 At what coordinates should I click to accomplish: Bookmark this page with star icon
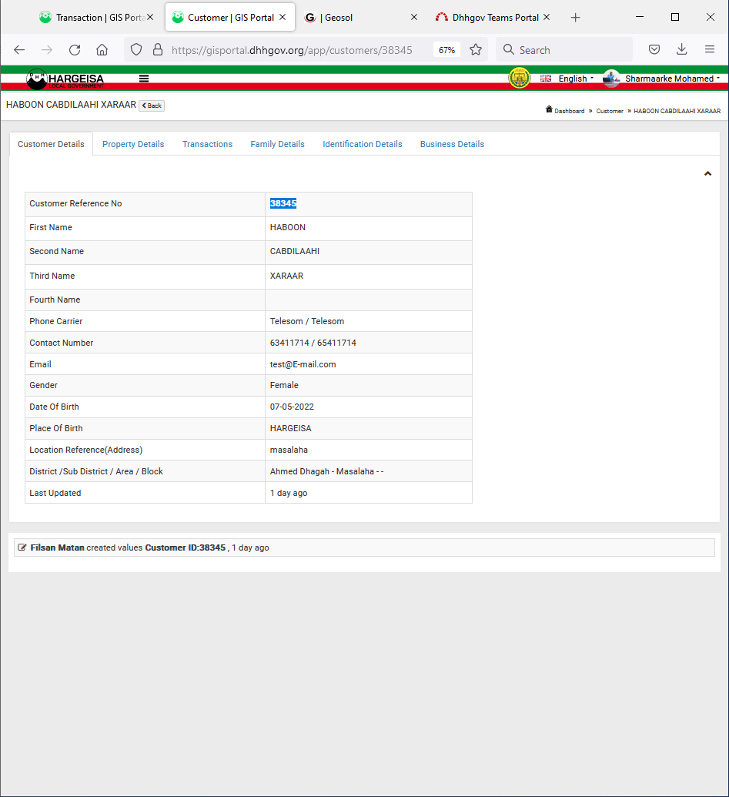(476, 50)
